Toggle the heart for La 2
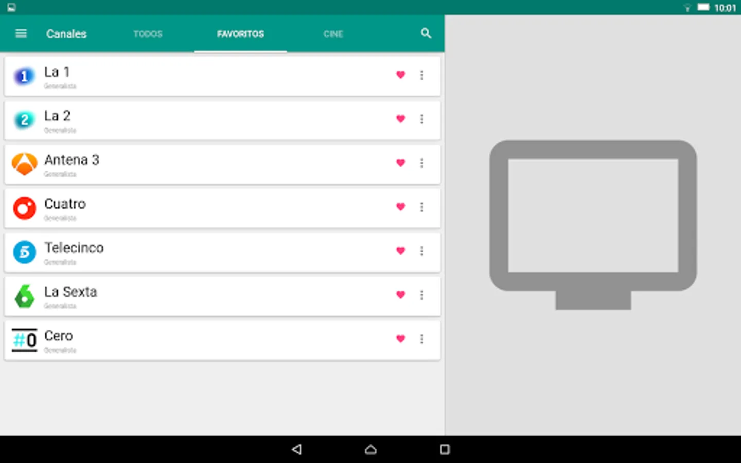This screenshot has width=741, height=463. (x=400, y=119)
